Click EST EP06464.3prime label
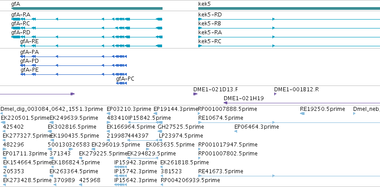This screenshot has width=380, height=187. (257, 127)
